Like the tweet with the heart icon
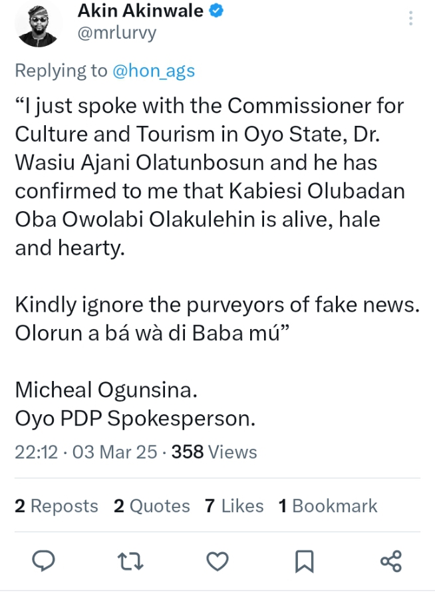The width and height of the screenshot is (435, 598). (x=217, y=561)
